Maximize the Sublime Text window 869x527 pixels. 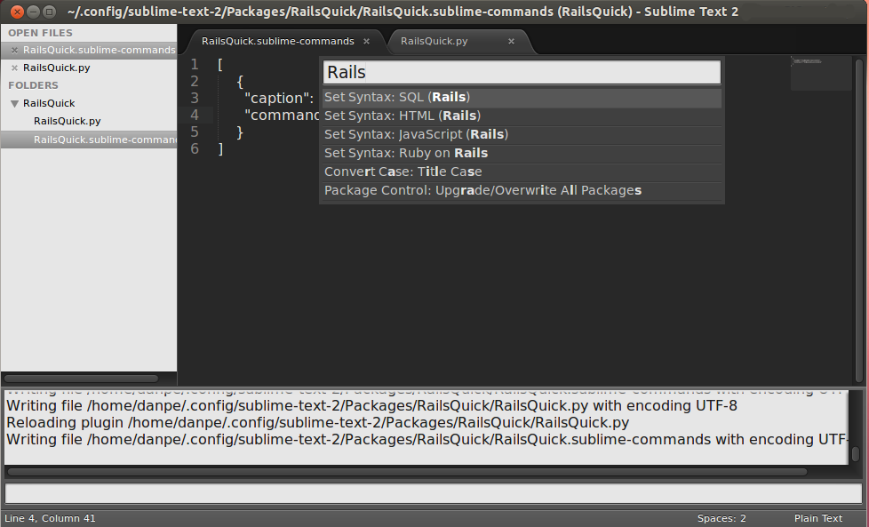(x=50, y=11)
